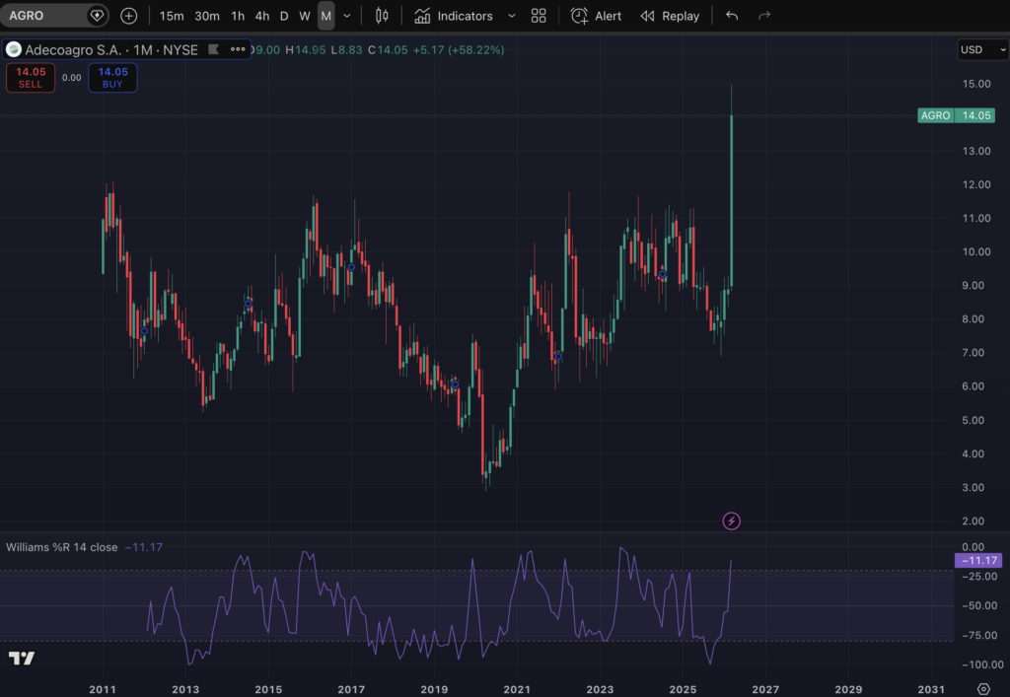Click the purple lightning bolt event marker
The height and width of the screenshot is (697, 1010).
[x=732, y=521]
